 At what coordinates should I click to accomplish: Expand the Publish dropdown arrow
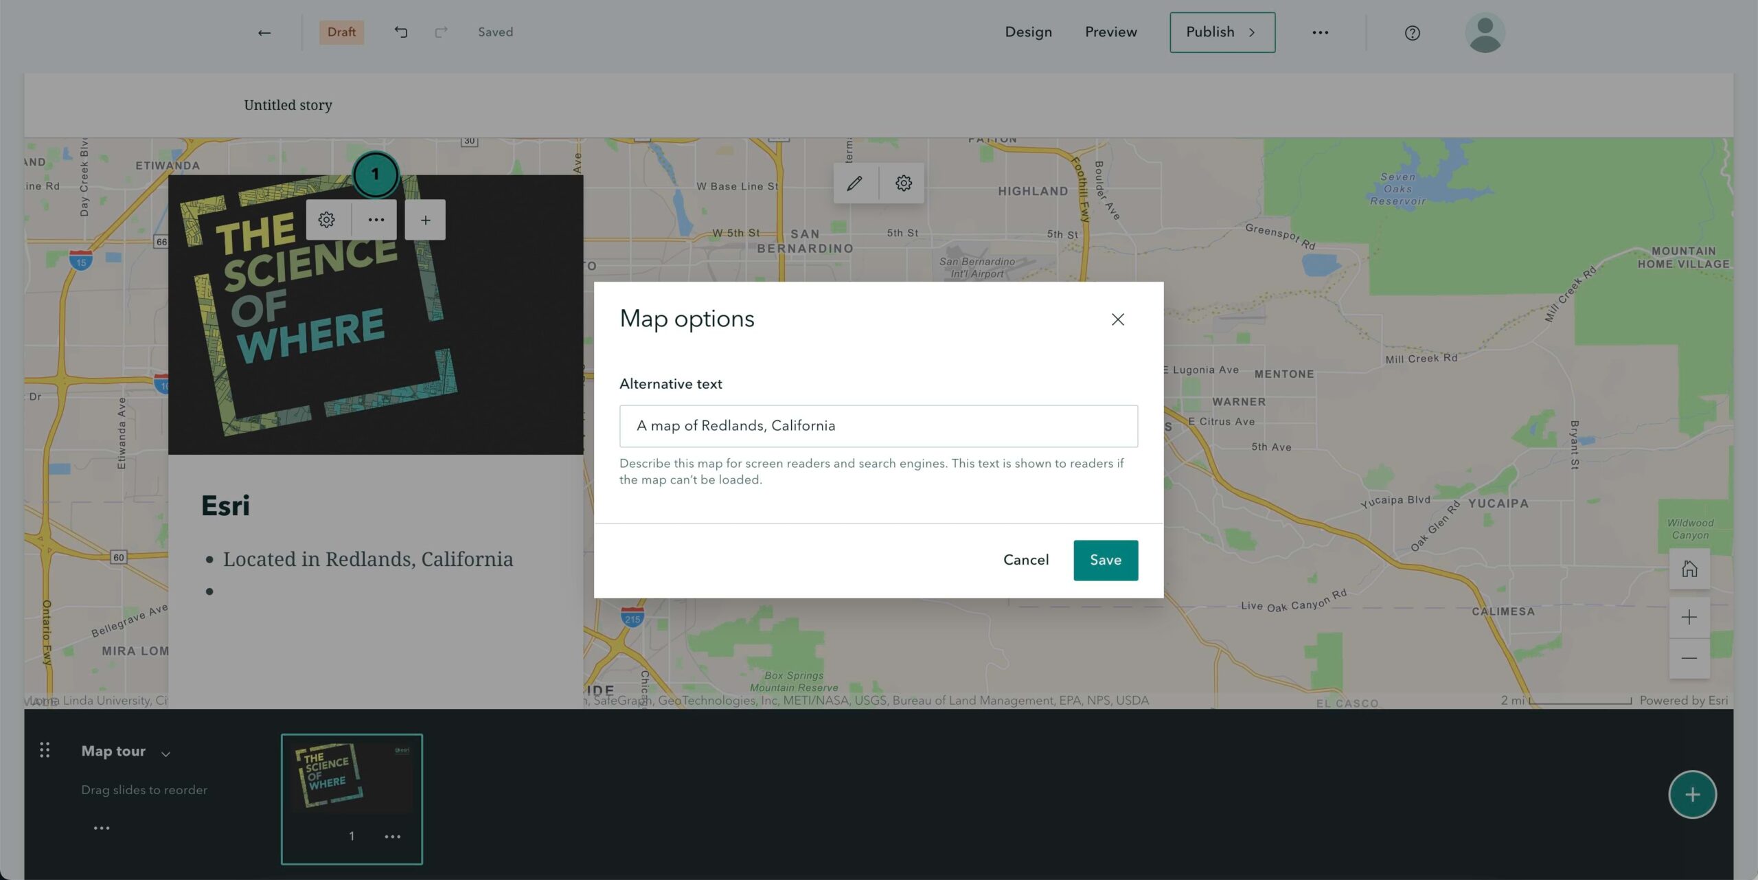tap(1253, 32)
